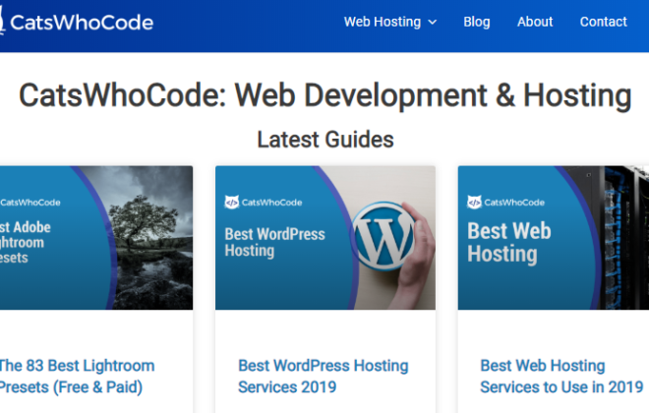
Task: Open the About page
Action: (x=535, y=22)
